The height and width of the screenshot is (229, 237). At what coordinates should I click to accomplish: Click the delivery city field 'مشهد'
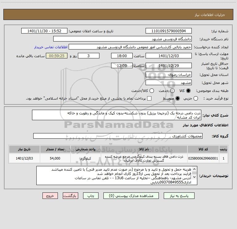coord(169,83)
